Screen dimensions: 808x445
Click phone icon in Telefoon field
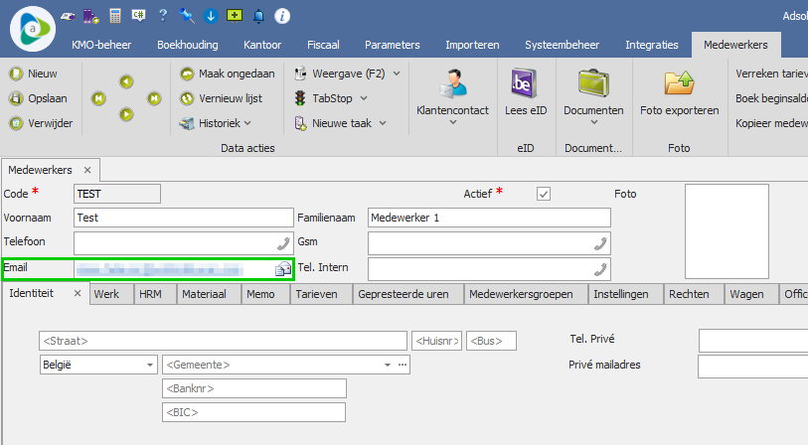[x=283, y=243]
